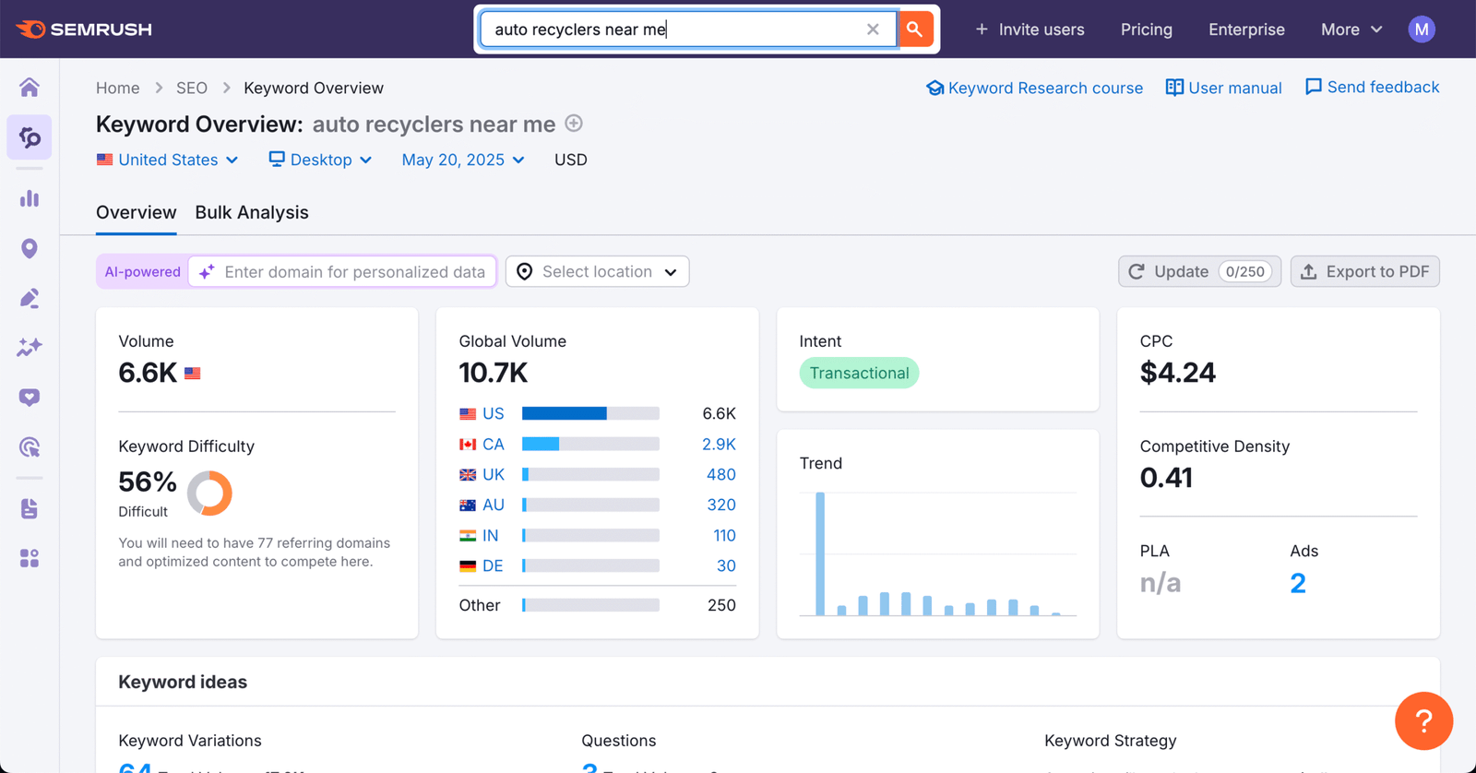Open the Apps grid sidebar icon
1476x773 pixels.
[x=30, y=558]
